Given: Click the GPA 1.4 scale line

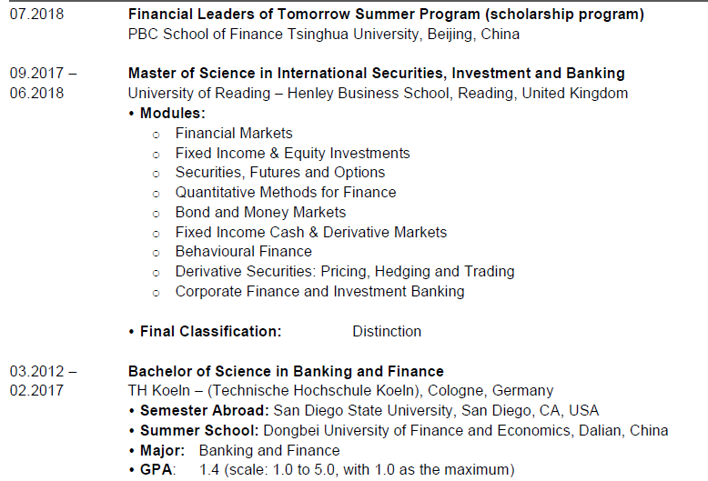Looking at the screenshot, I should point(323,470).
